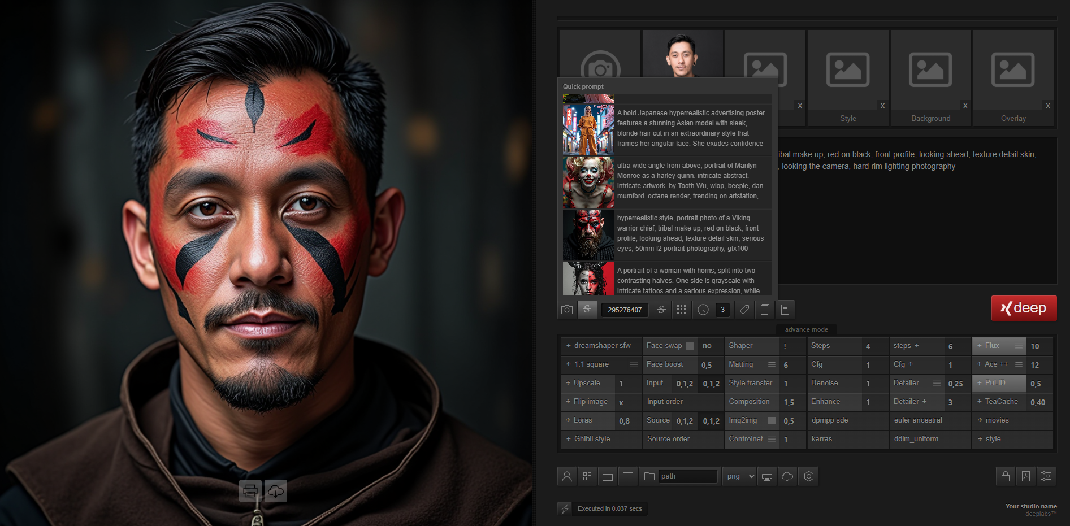Click cloud download icon overlaid on portrait

(275, 491)
